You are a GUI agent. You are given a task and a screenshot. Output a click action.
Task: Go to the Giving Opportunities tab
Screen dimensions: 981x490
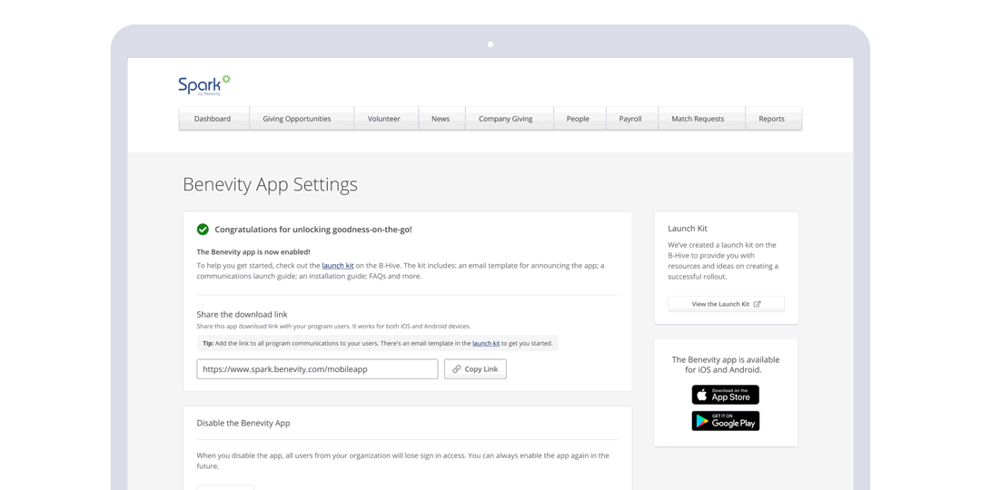pyautogui.click(x=296, y=119)
